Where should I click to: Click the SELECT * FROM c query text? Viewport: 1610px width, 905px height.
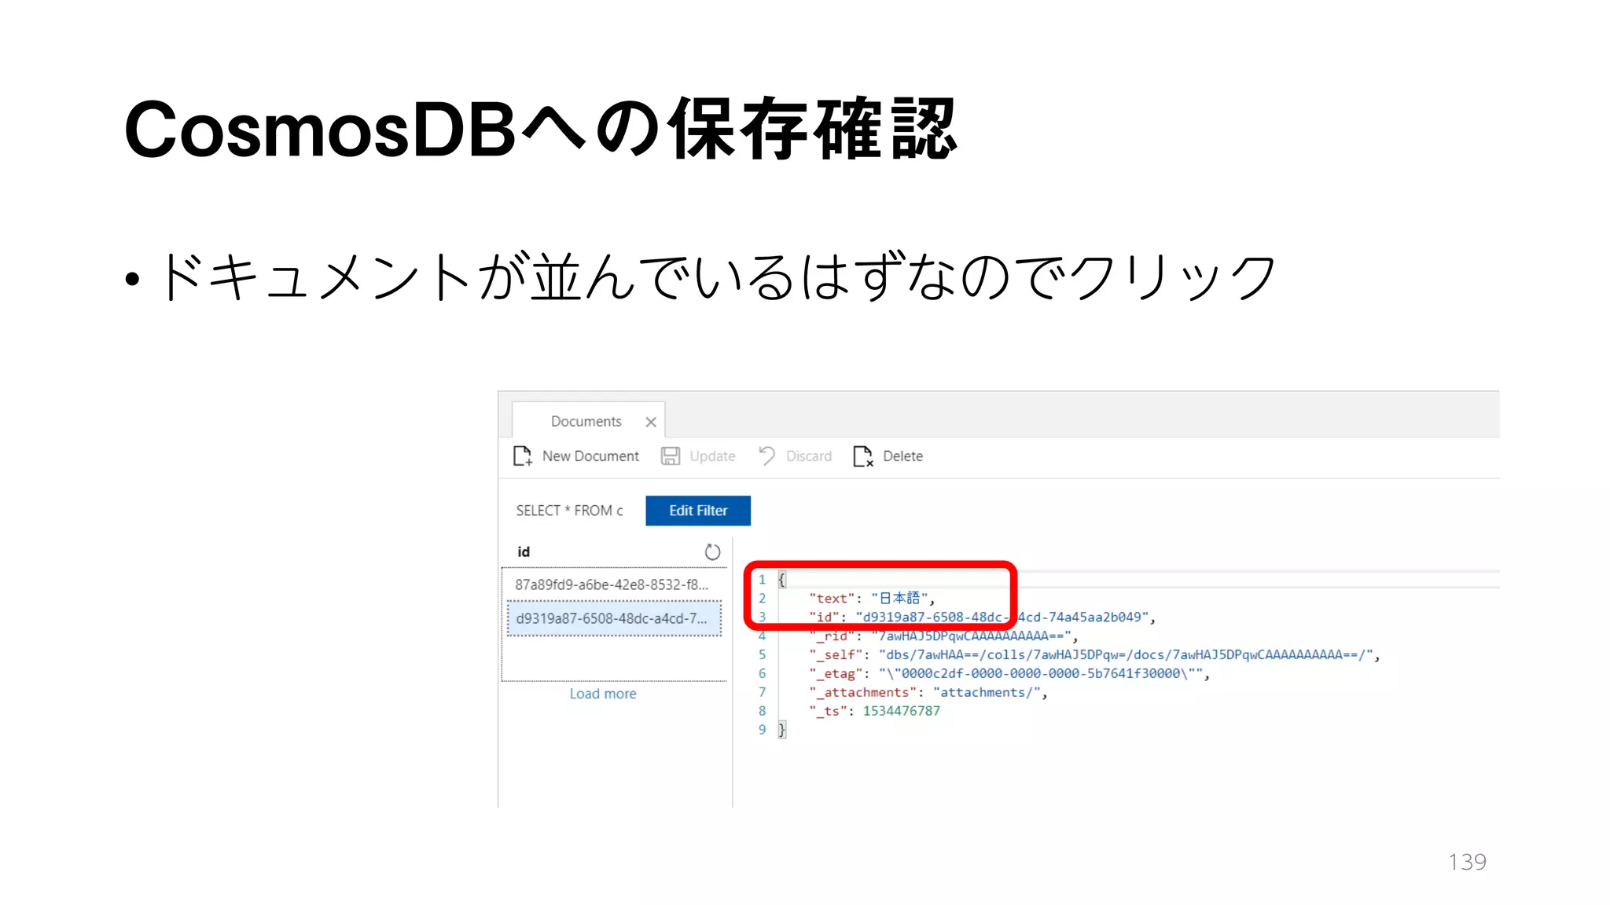point(569,511)
